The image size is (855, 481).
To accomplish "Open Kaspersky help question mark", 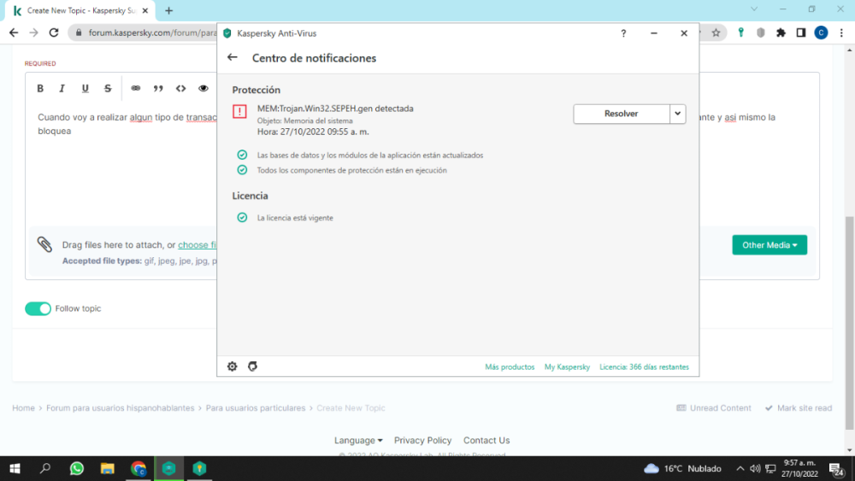I will (x=623, y=33).
